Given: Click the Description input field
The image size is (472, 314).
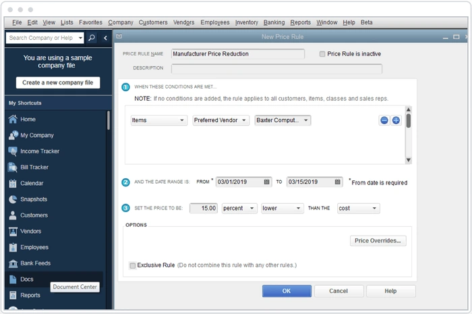Looking at the screenshot, I should point(276,68).
